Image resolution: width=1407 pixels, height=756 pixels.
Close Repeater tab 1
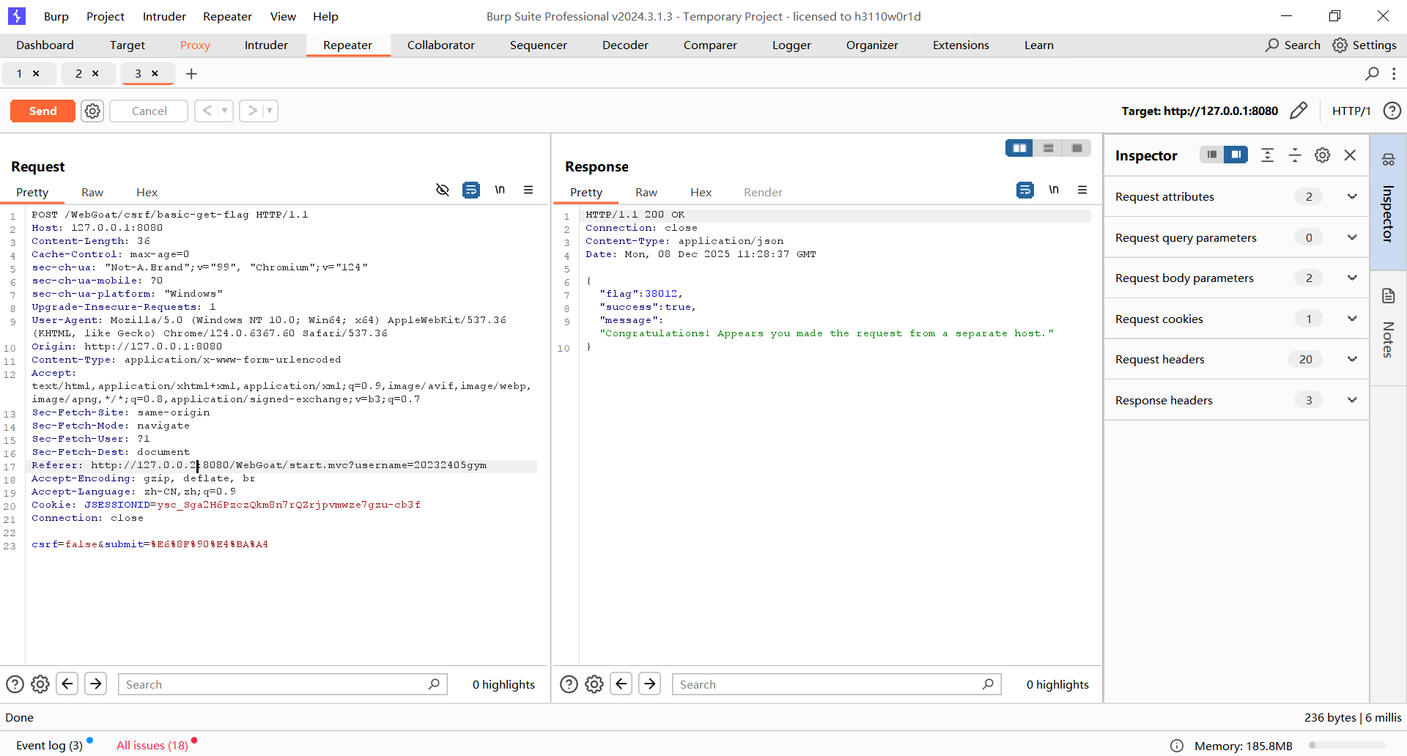36,73
